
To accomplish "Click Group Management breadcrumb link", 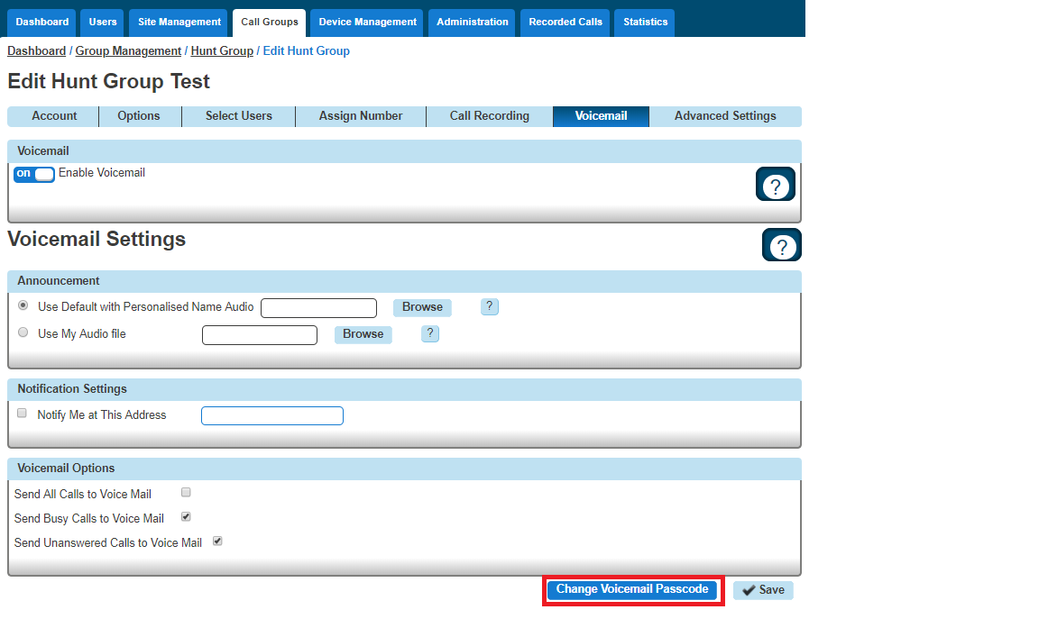I will [128, 51].
